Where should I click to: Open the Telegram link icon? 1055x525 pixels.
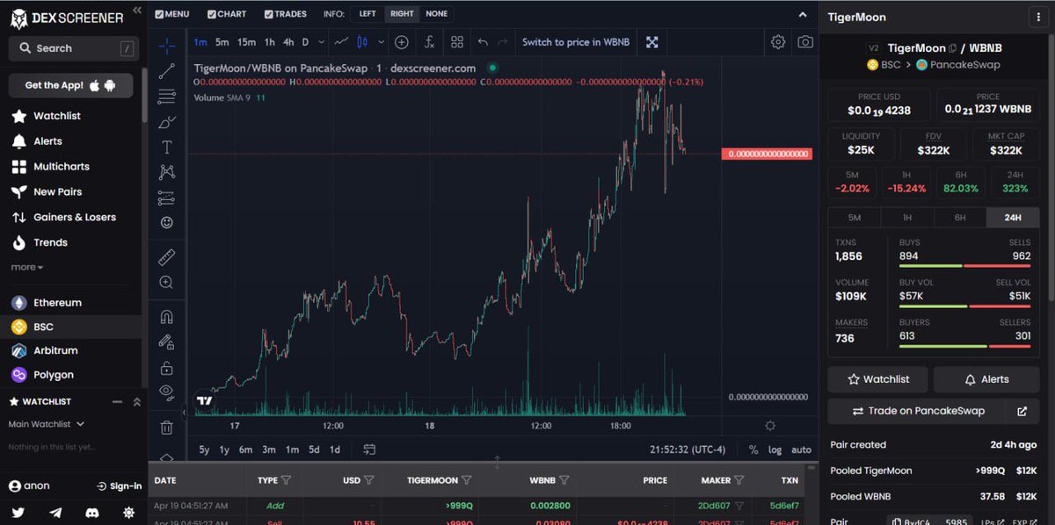click(x=55, y=513)
